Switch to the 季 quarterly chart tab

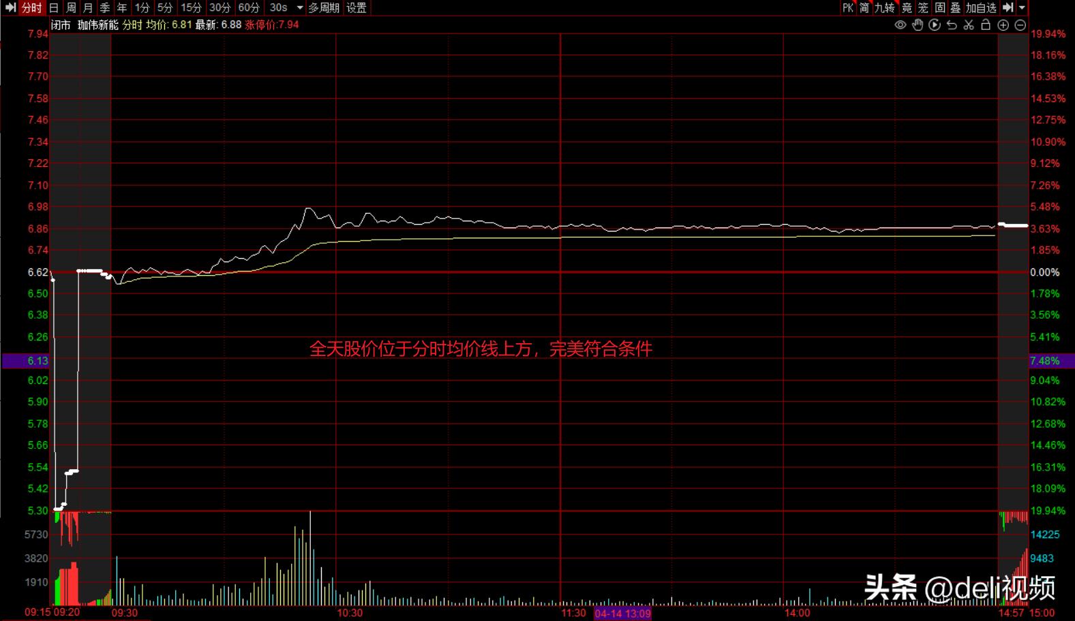coord(105,7)
